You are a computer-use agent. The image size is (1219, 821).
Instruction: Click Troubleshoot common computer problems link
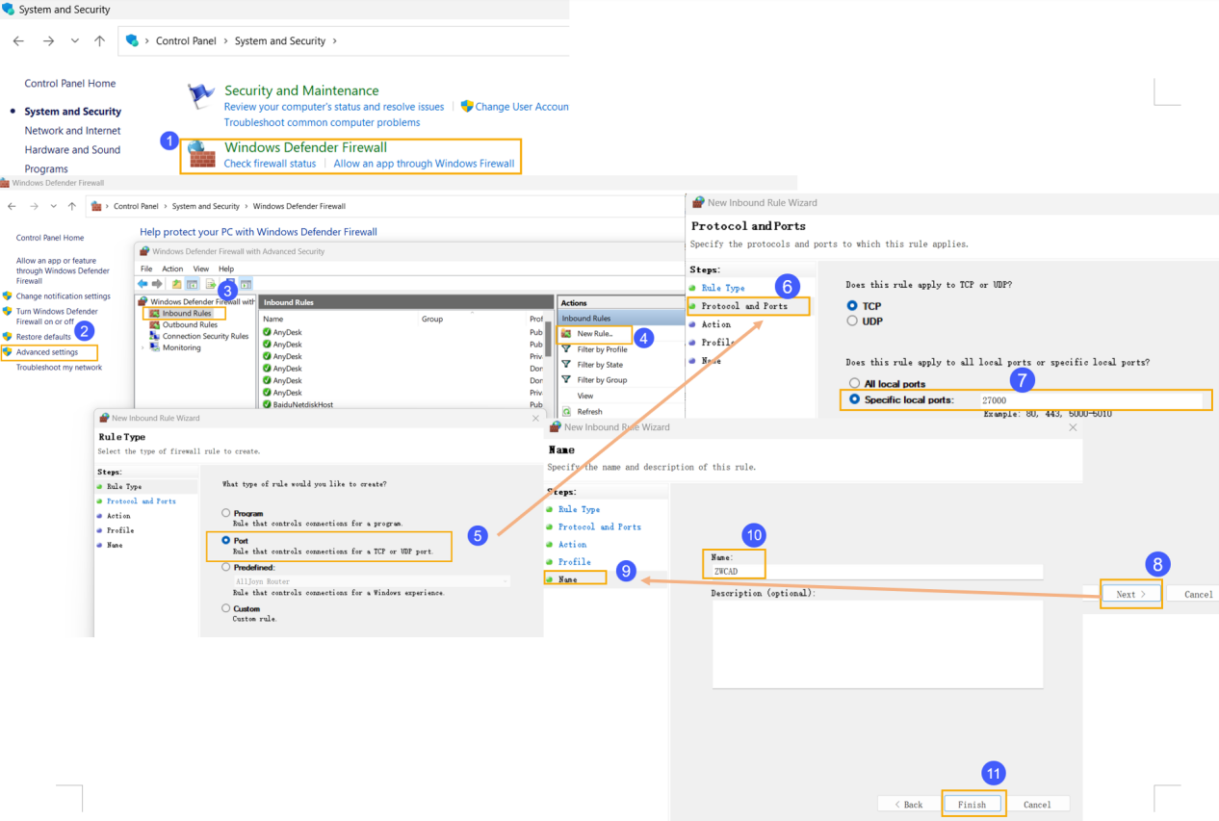322,122
